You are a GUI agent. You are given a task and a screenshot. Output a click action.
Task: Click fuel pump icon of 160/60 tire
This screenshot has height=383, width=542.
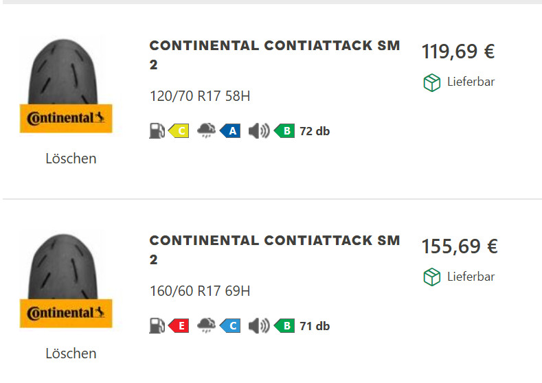[x=157, y=326]
